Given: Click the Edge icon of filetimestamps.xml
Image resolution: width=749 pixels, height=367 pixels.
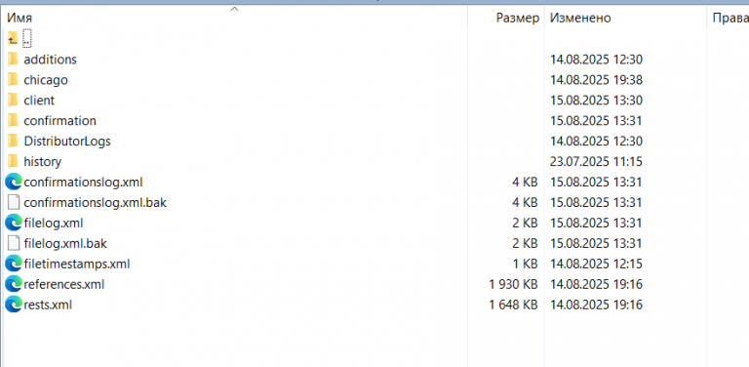Looking at the screenshot, I should pos(14,264).
